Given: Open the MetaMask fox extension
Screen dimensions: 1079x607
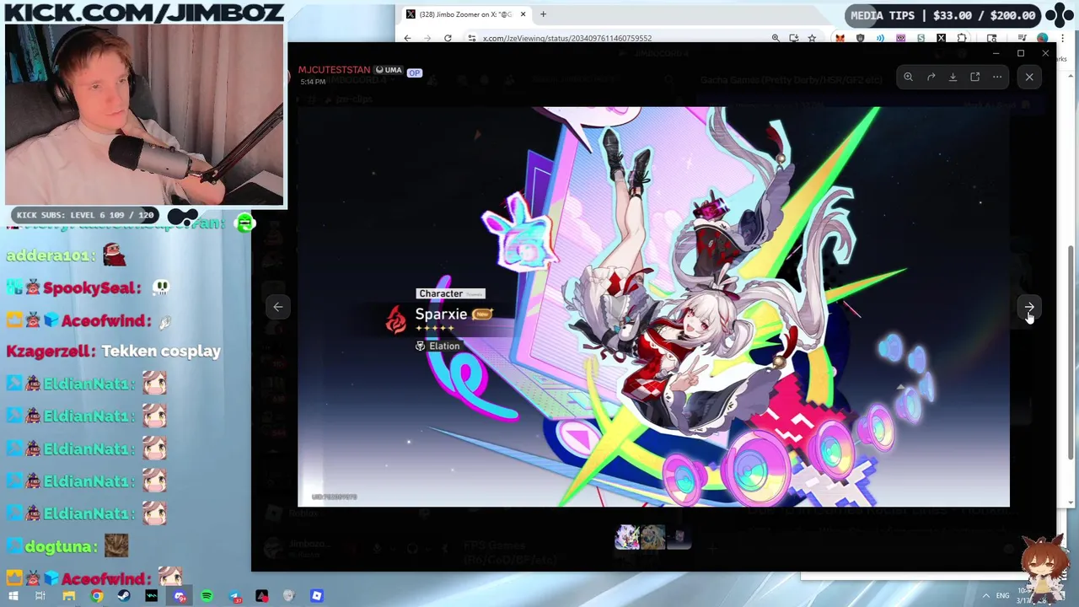Looking at the screenshot, I should [840, 38].
